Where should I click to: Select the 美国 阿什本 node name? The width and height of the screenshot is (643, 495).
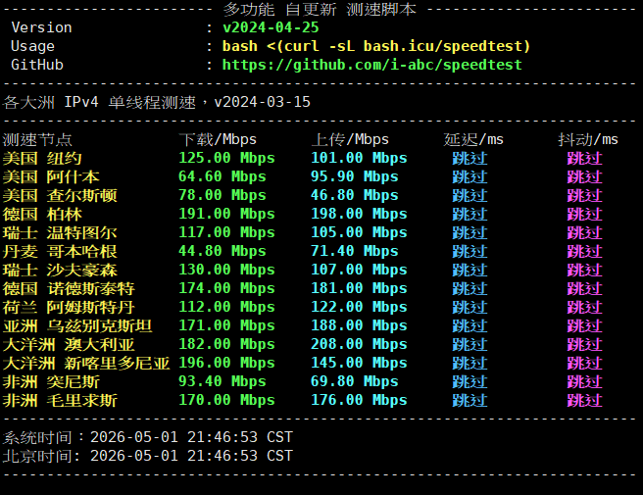pos(51,176)
